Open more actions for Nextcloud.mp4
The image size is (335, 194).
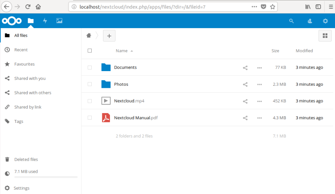(x=259, y=101)
